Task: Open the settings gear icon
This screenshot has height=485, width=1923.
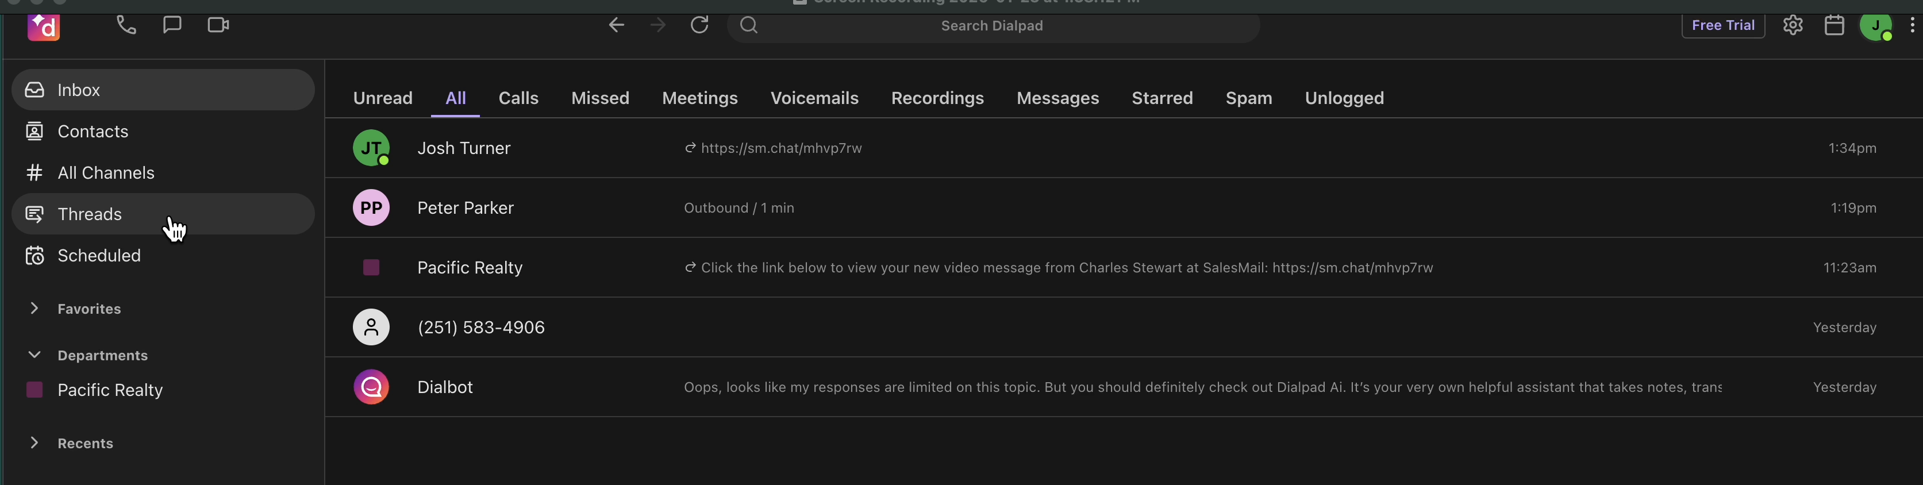Action: pyautogui.click(x=1793, y=25)
